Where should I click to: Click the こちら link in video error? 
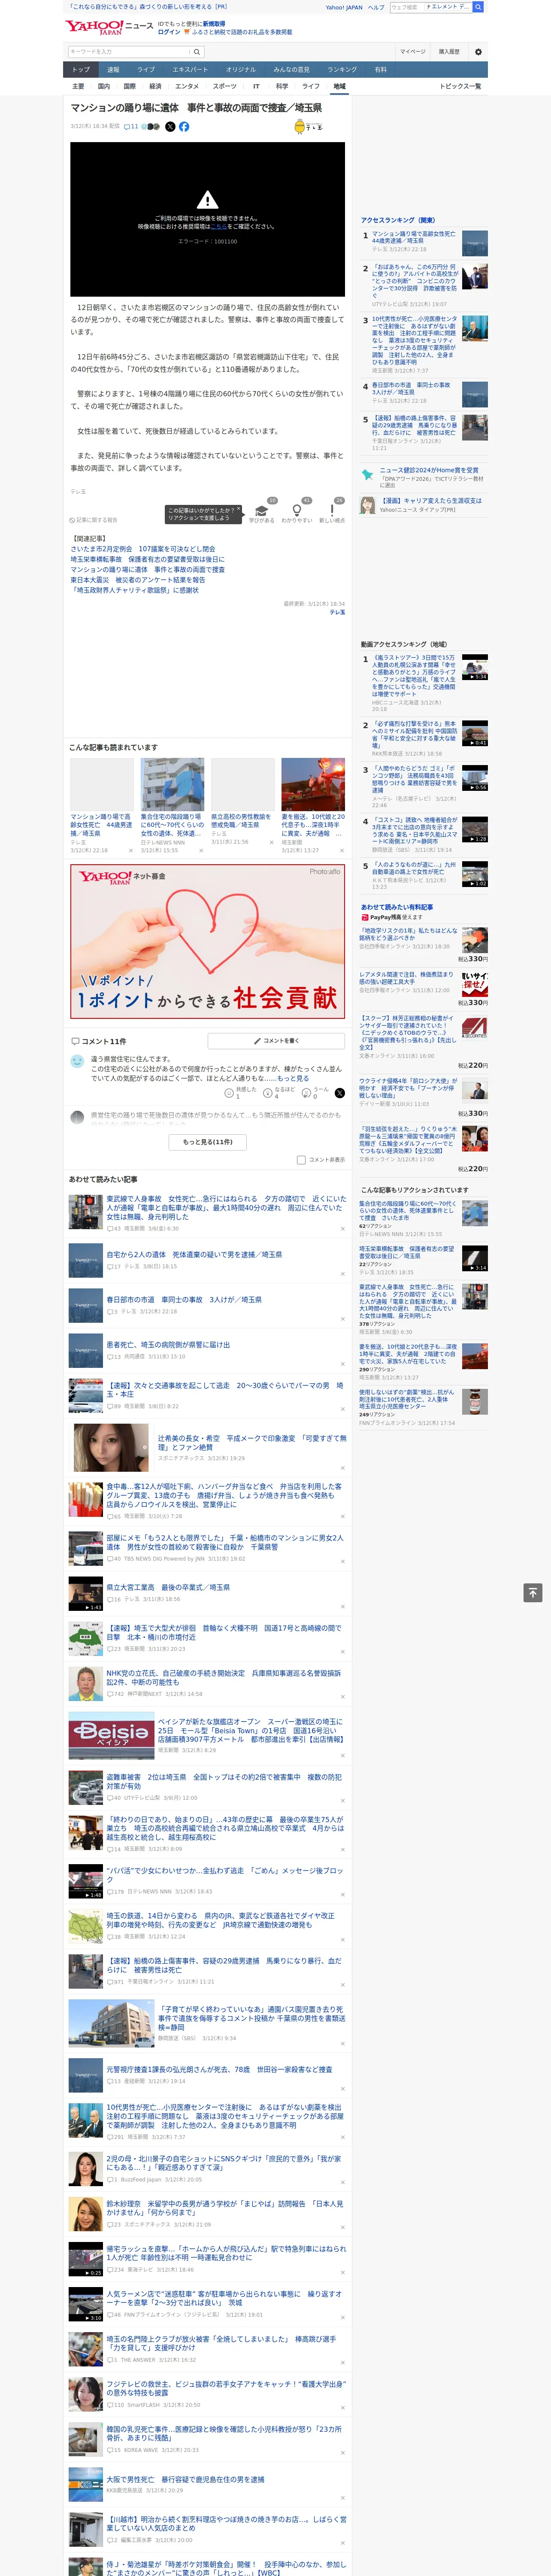(x=218, y=226)
